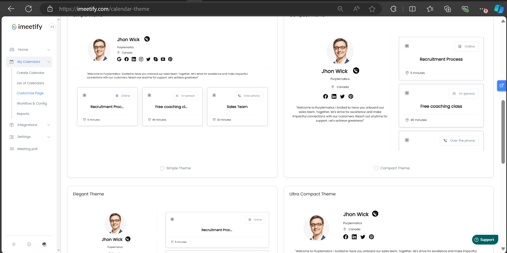Switch light/dark mode using the sun icon

click(14, 244)
